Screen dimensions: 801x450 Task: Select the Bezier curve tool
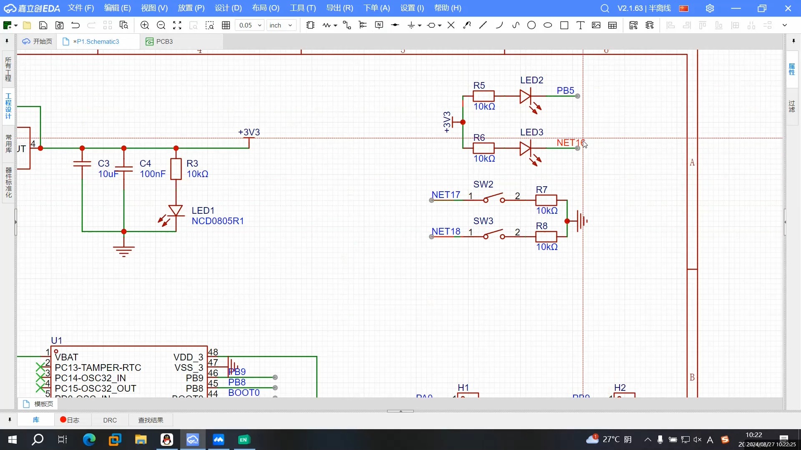point(516,25)
